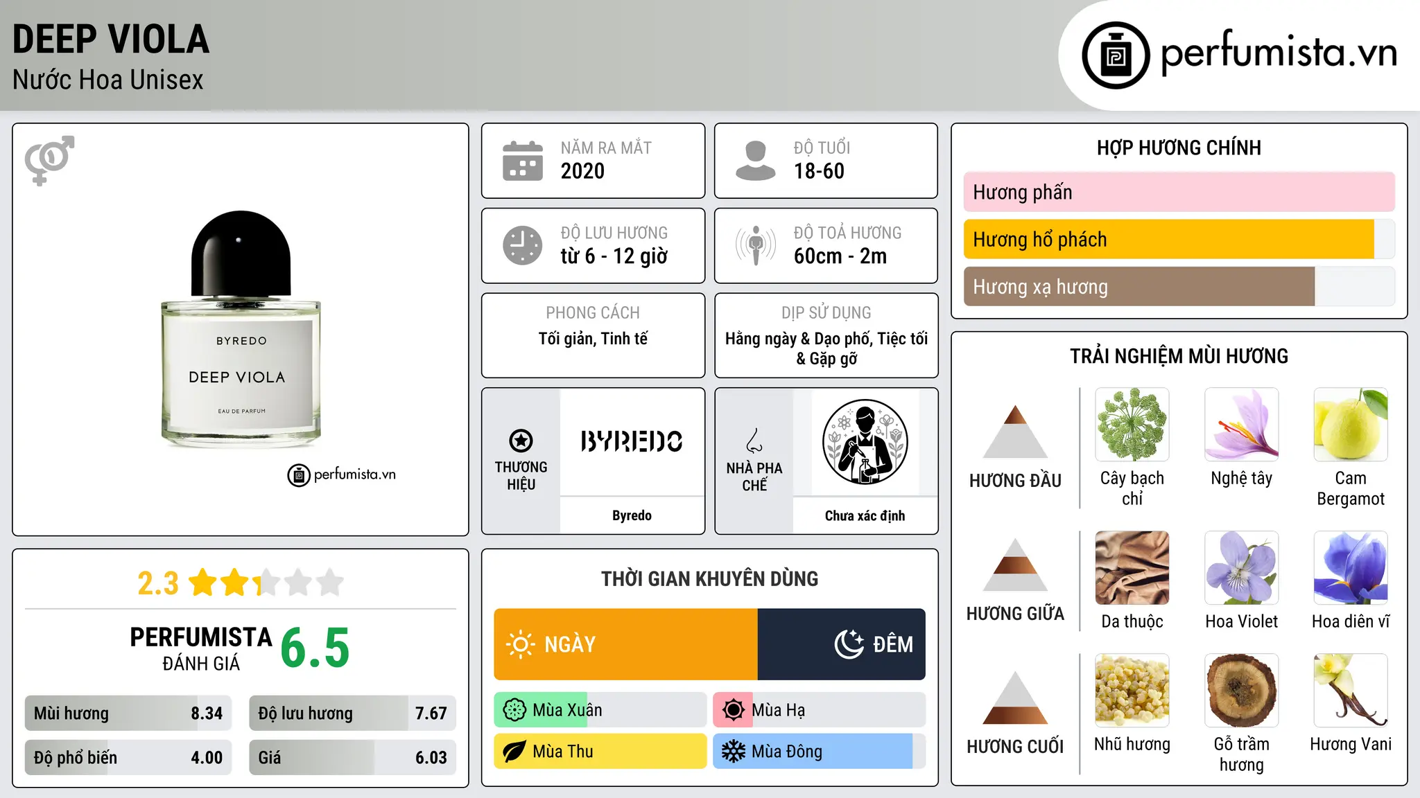Click the Hương hổ phách accord bar
The height and width of the screenshot is (798, 1420).
pyautogui.click(x=1179, y=239)
